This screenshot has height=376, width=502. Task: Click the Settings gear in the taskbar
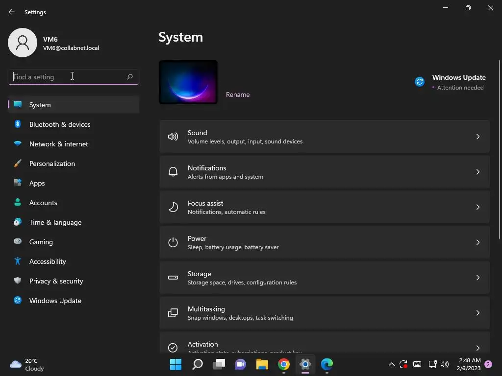305,364
